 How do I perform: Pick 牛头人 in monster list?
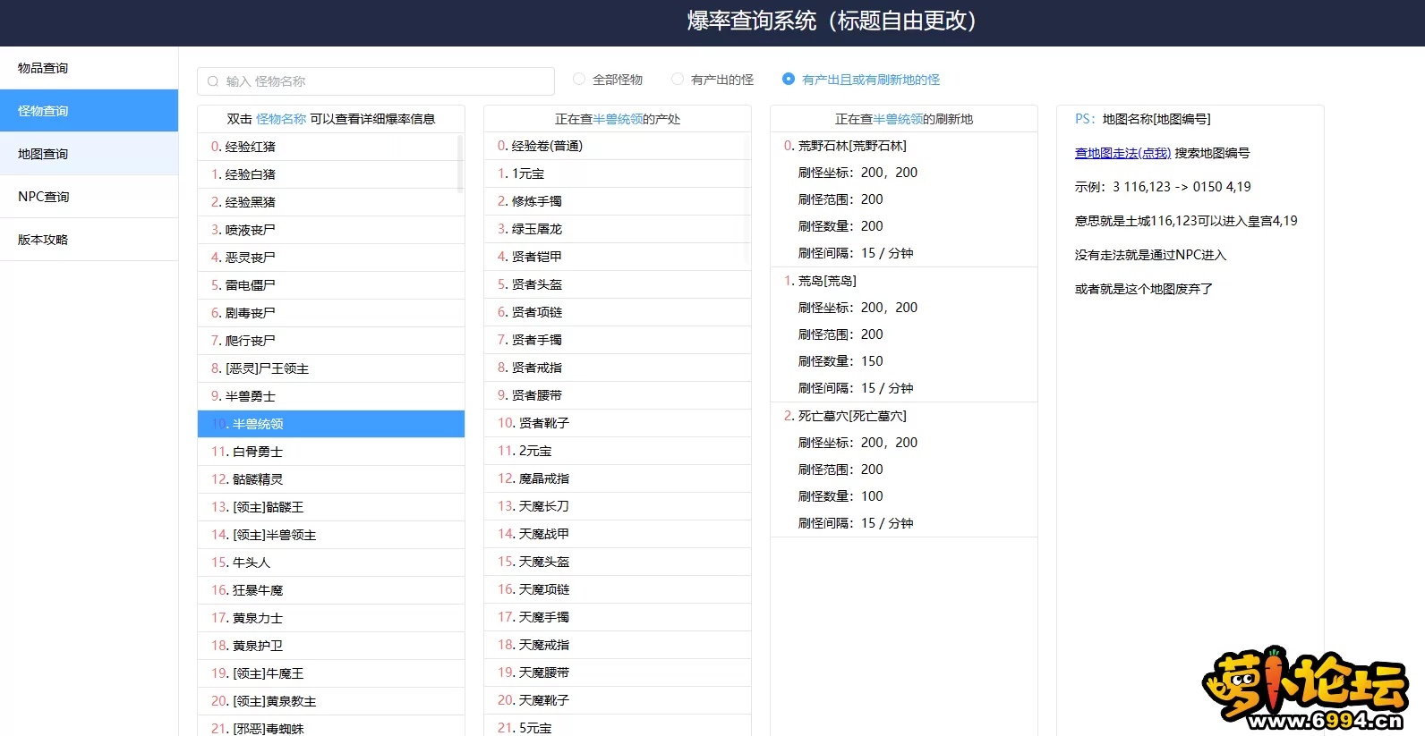330,563
